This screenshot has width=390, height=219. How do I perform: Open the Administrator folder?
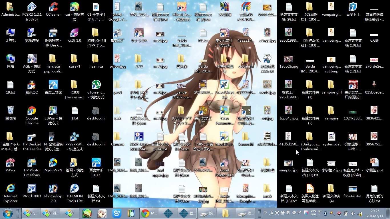[x=10, y=6]
